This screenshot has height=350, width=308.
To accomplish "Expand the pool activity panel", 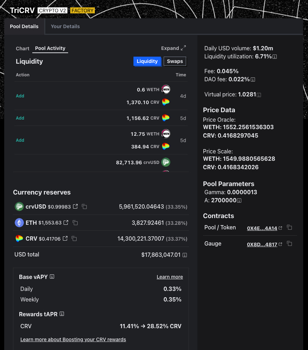I will [x=173, y=48].
